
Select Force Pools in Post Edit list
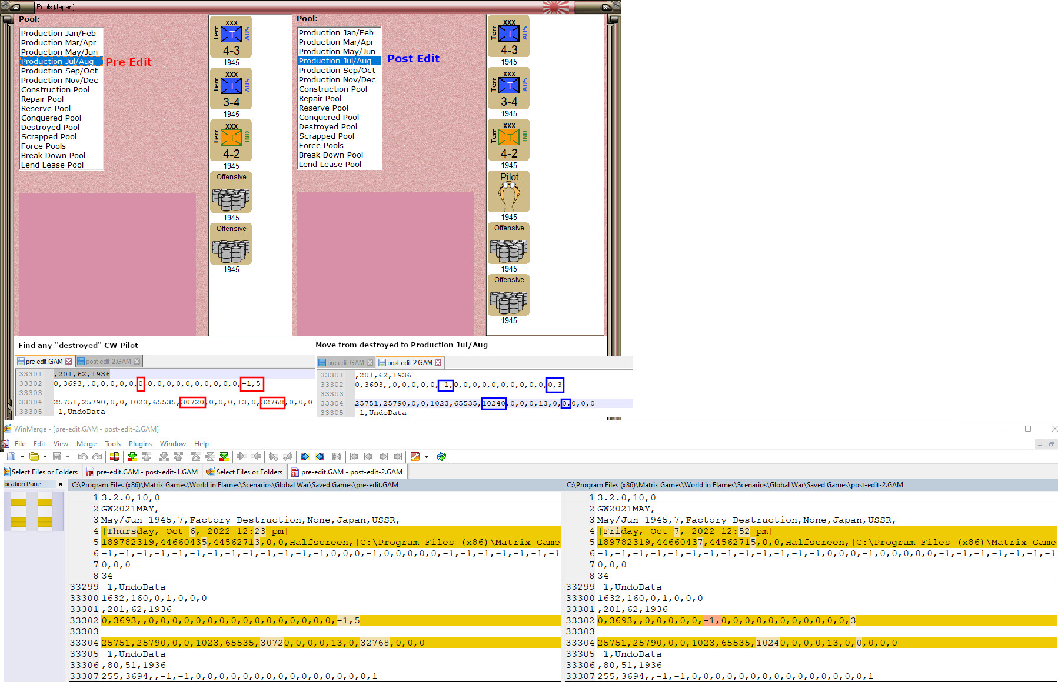click(321, 146)
